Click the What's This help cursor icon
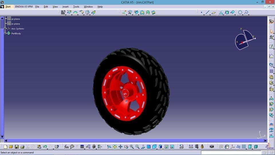Screen dimensions: 275x155 [57, 147]
